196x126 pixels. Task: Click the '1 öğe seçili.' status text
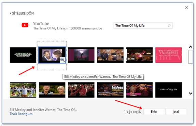tap(132, 112)
